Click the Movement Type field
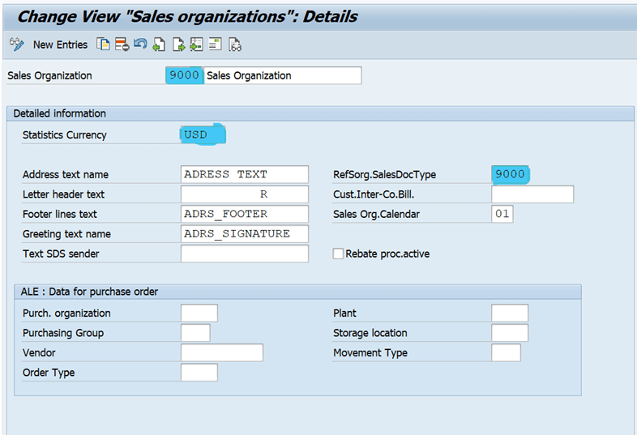Screen dimensions: 637x435 [506, 352]
